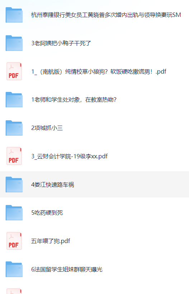This screenshot has width=189, height=294.
Task: Click the folder icon beside 1老师和学生处对象
Action: (x=14, y=99)
